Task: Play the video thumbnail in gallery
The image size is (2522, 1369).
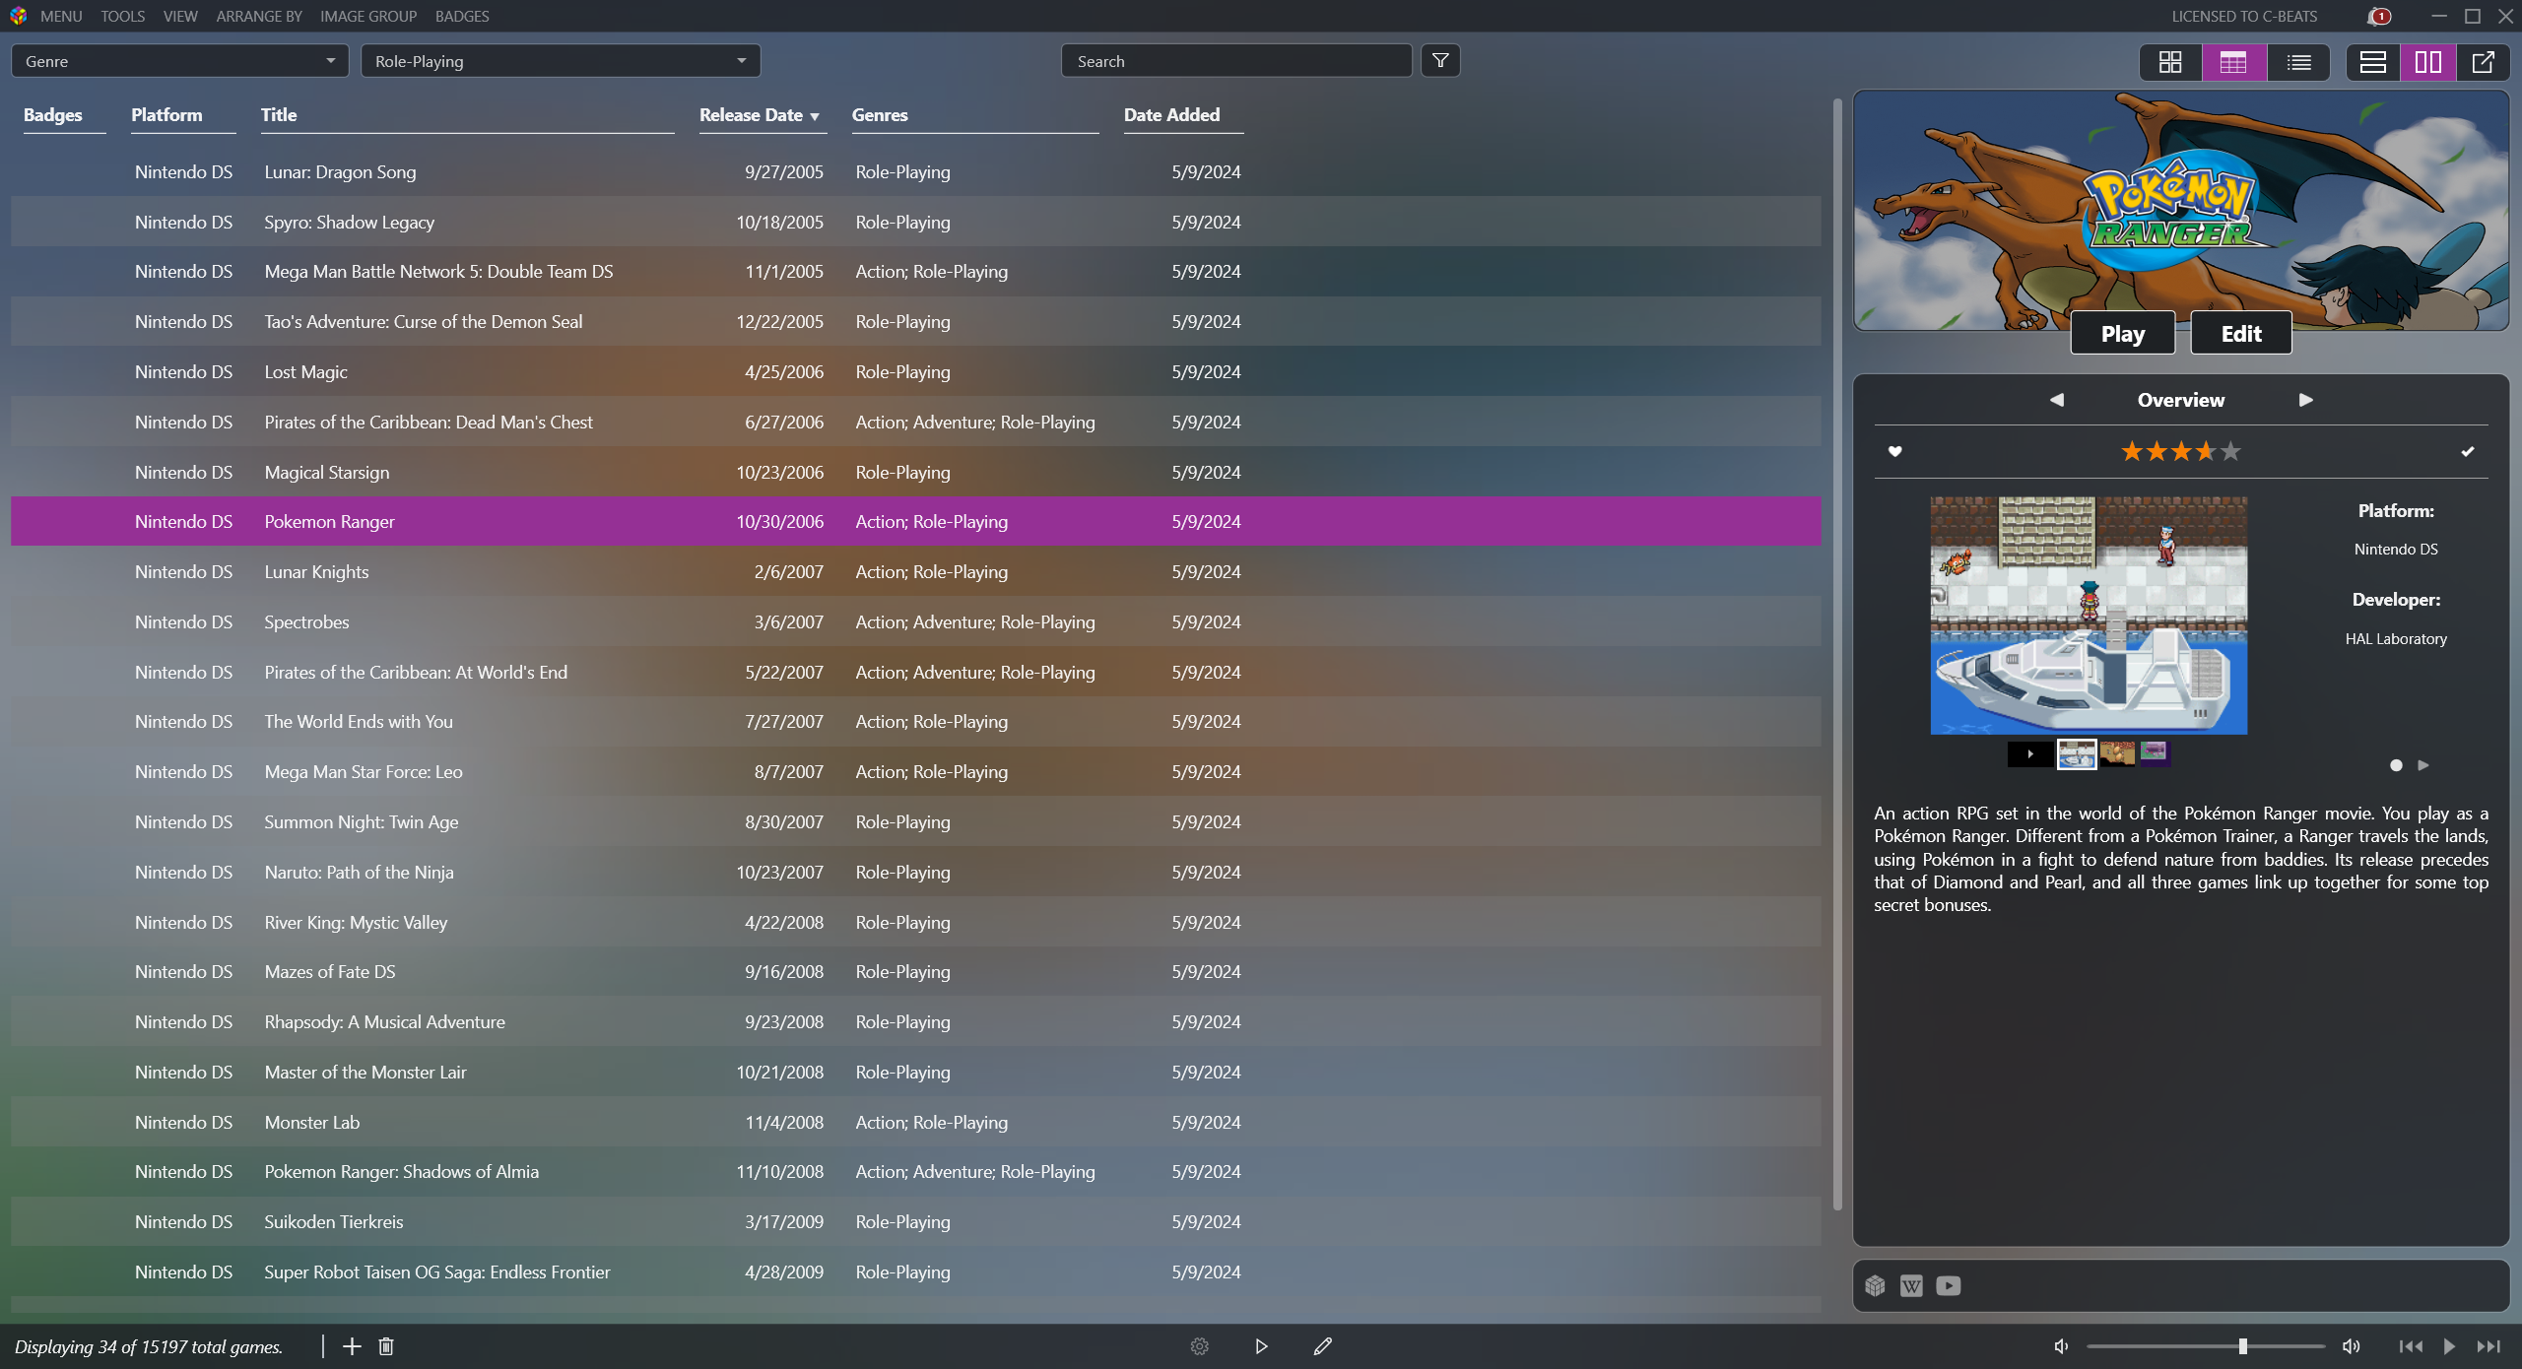Action: [2030, 754]
